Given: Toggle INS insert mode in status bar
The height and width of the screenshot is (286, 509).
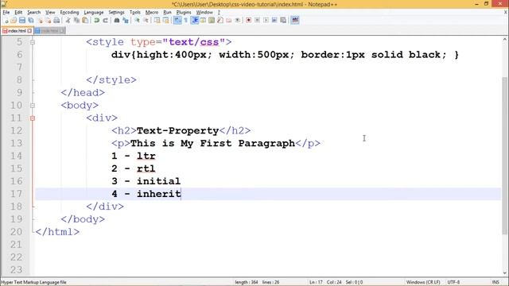Looking at the screenshot, I should tap(495, 282).
